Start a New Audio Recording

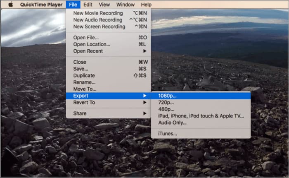pyautogui.click(x=108, y=20)
